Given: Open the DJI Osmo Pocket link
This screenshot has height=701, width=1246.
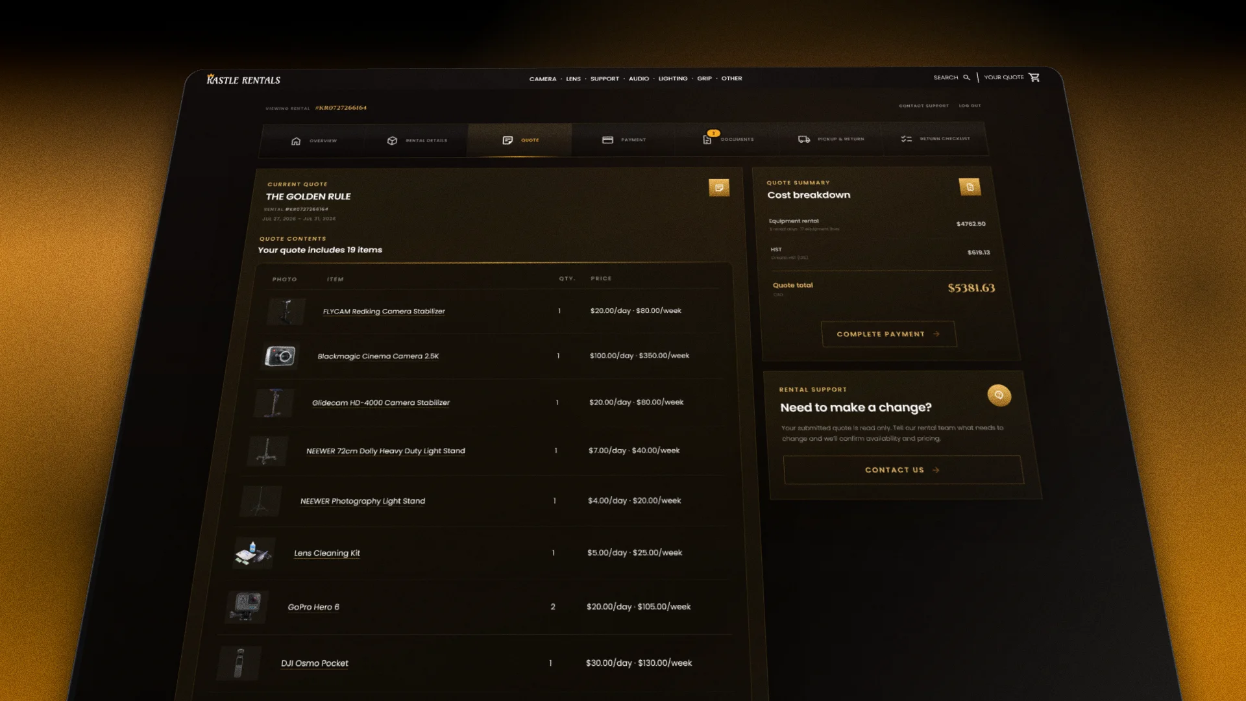Looking at the screenshot, I should 315,663.
